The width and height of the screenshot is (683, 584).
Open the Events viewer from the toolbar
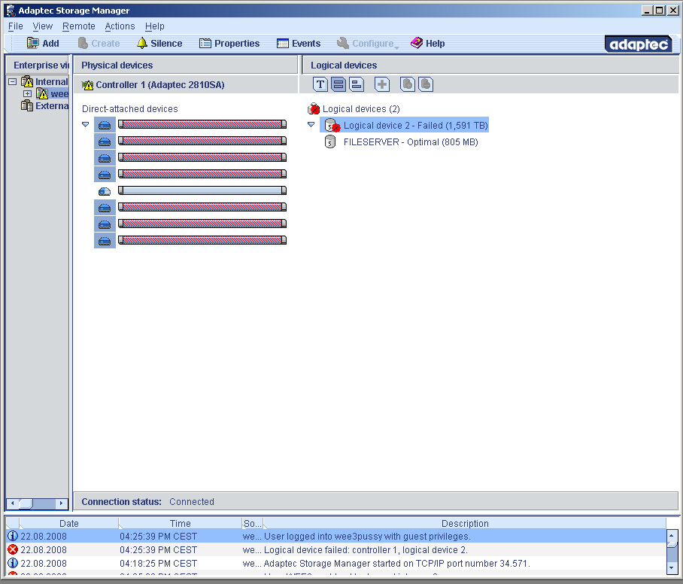[299, 43]
